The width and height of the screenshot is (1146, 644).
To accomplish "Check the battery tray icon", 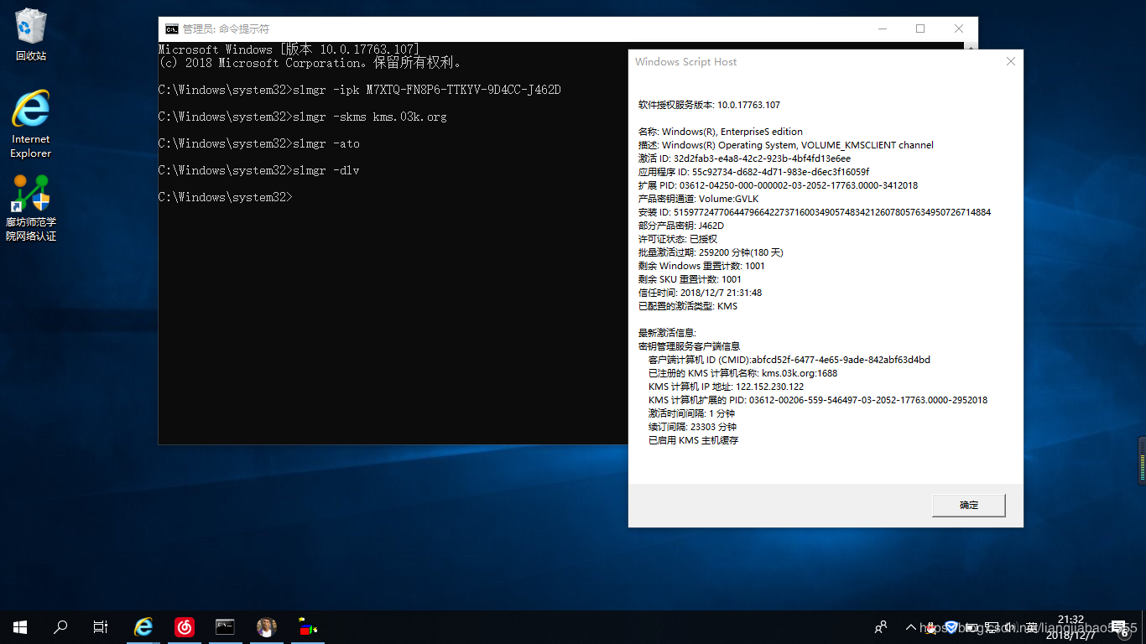I will [x=971, y=627].
